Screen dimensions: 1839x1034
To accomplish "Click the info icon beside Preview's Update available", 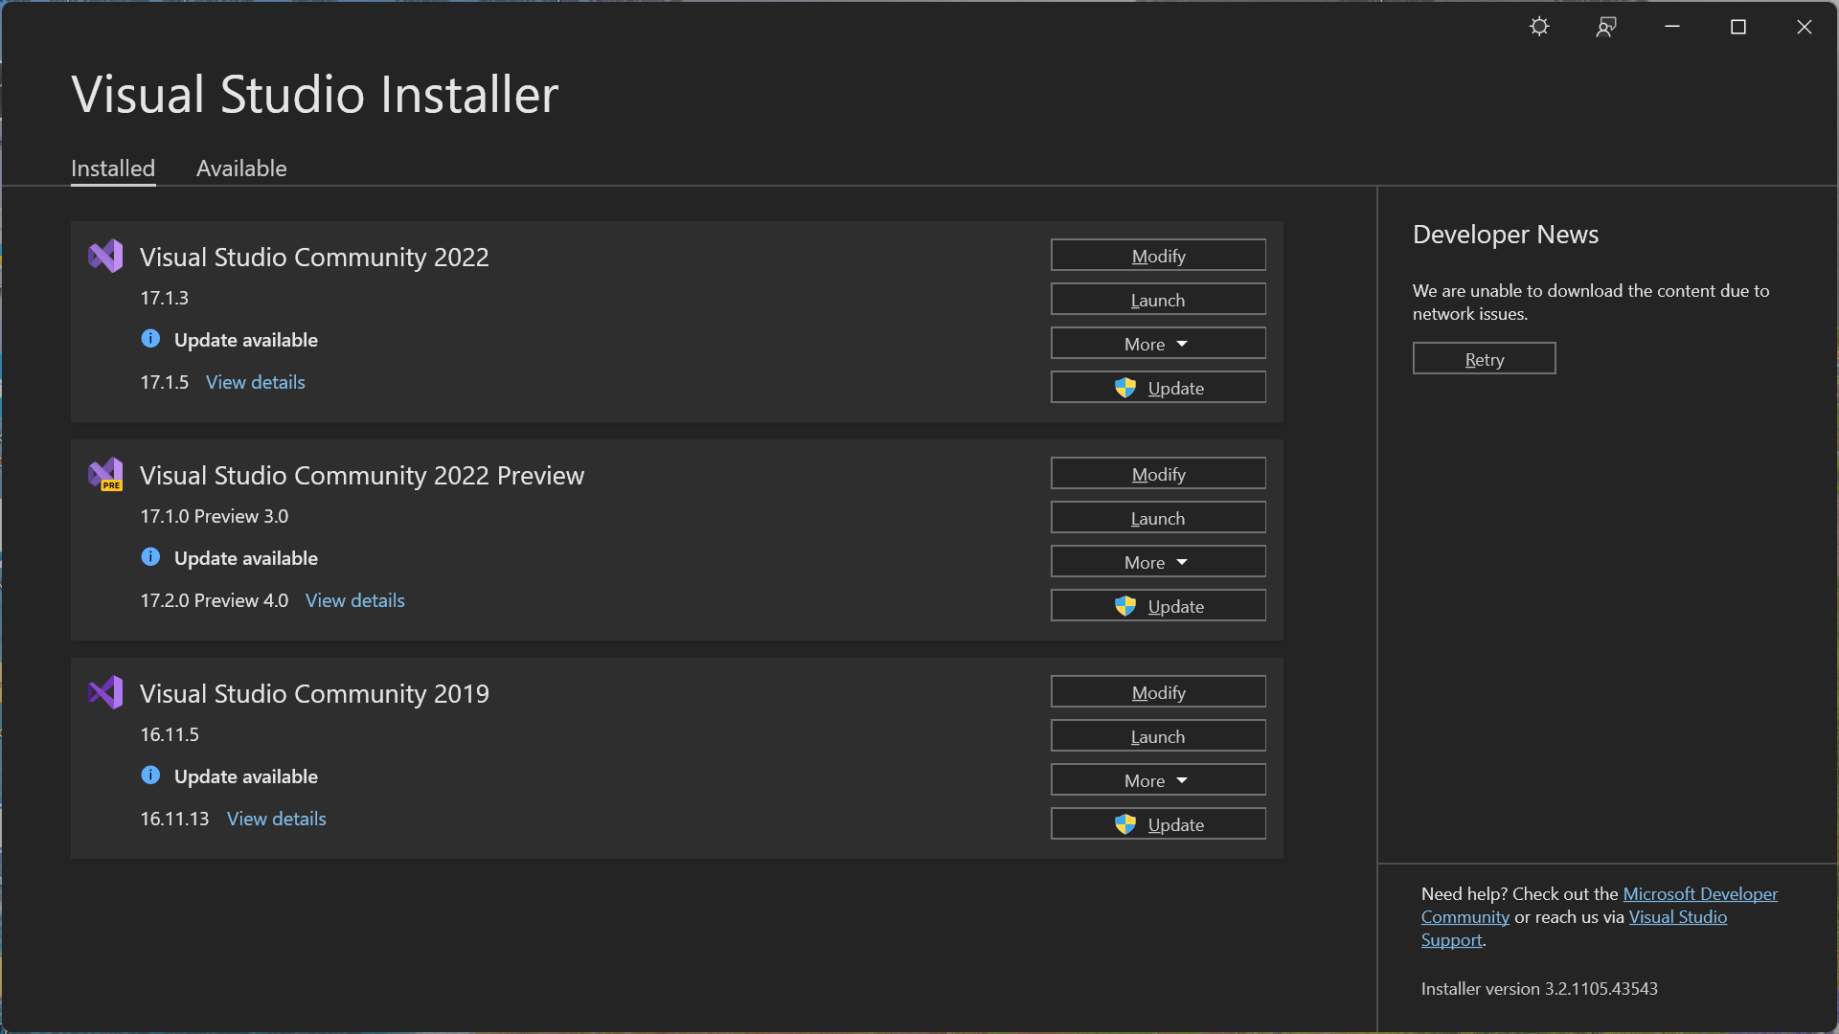I will [150, 556].
